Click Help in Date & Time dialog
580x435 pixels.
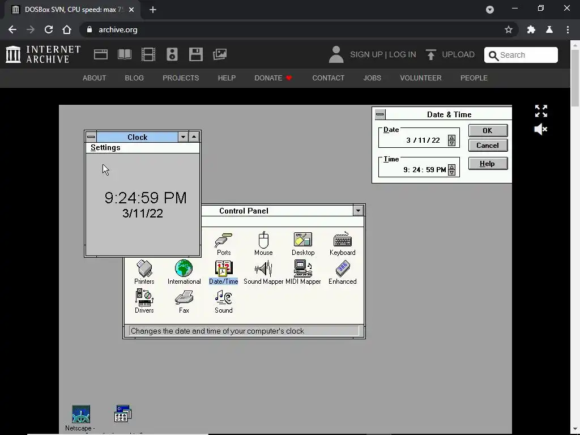(488, 164)
